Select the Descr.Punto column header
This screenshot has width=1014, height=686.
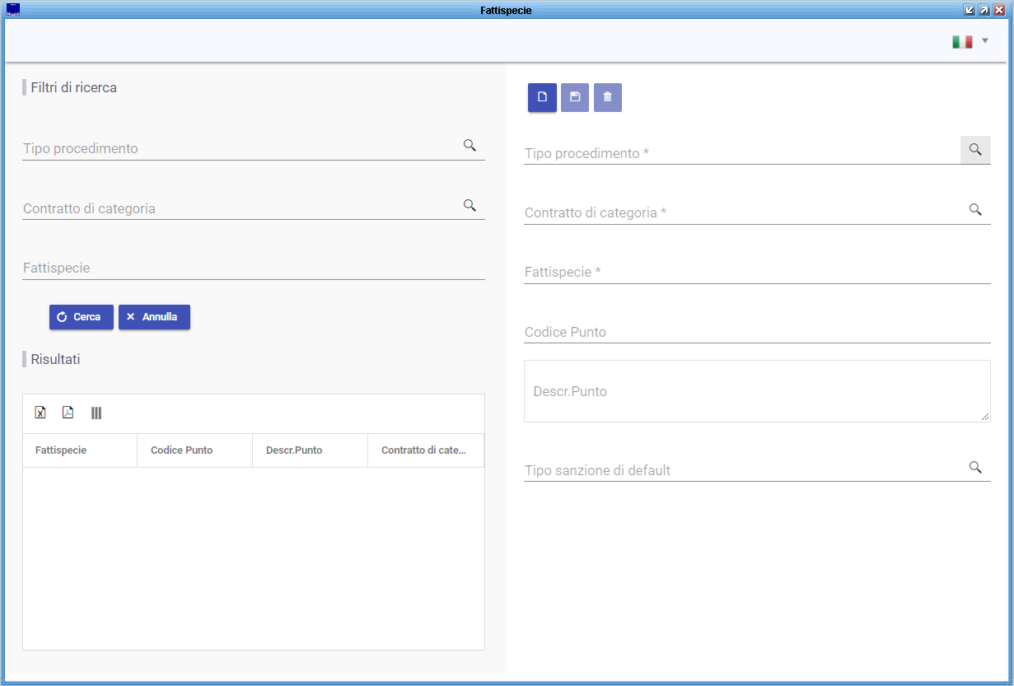(x=294, y=450)
